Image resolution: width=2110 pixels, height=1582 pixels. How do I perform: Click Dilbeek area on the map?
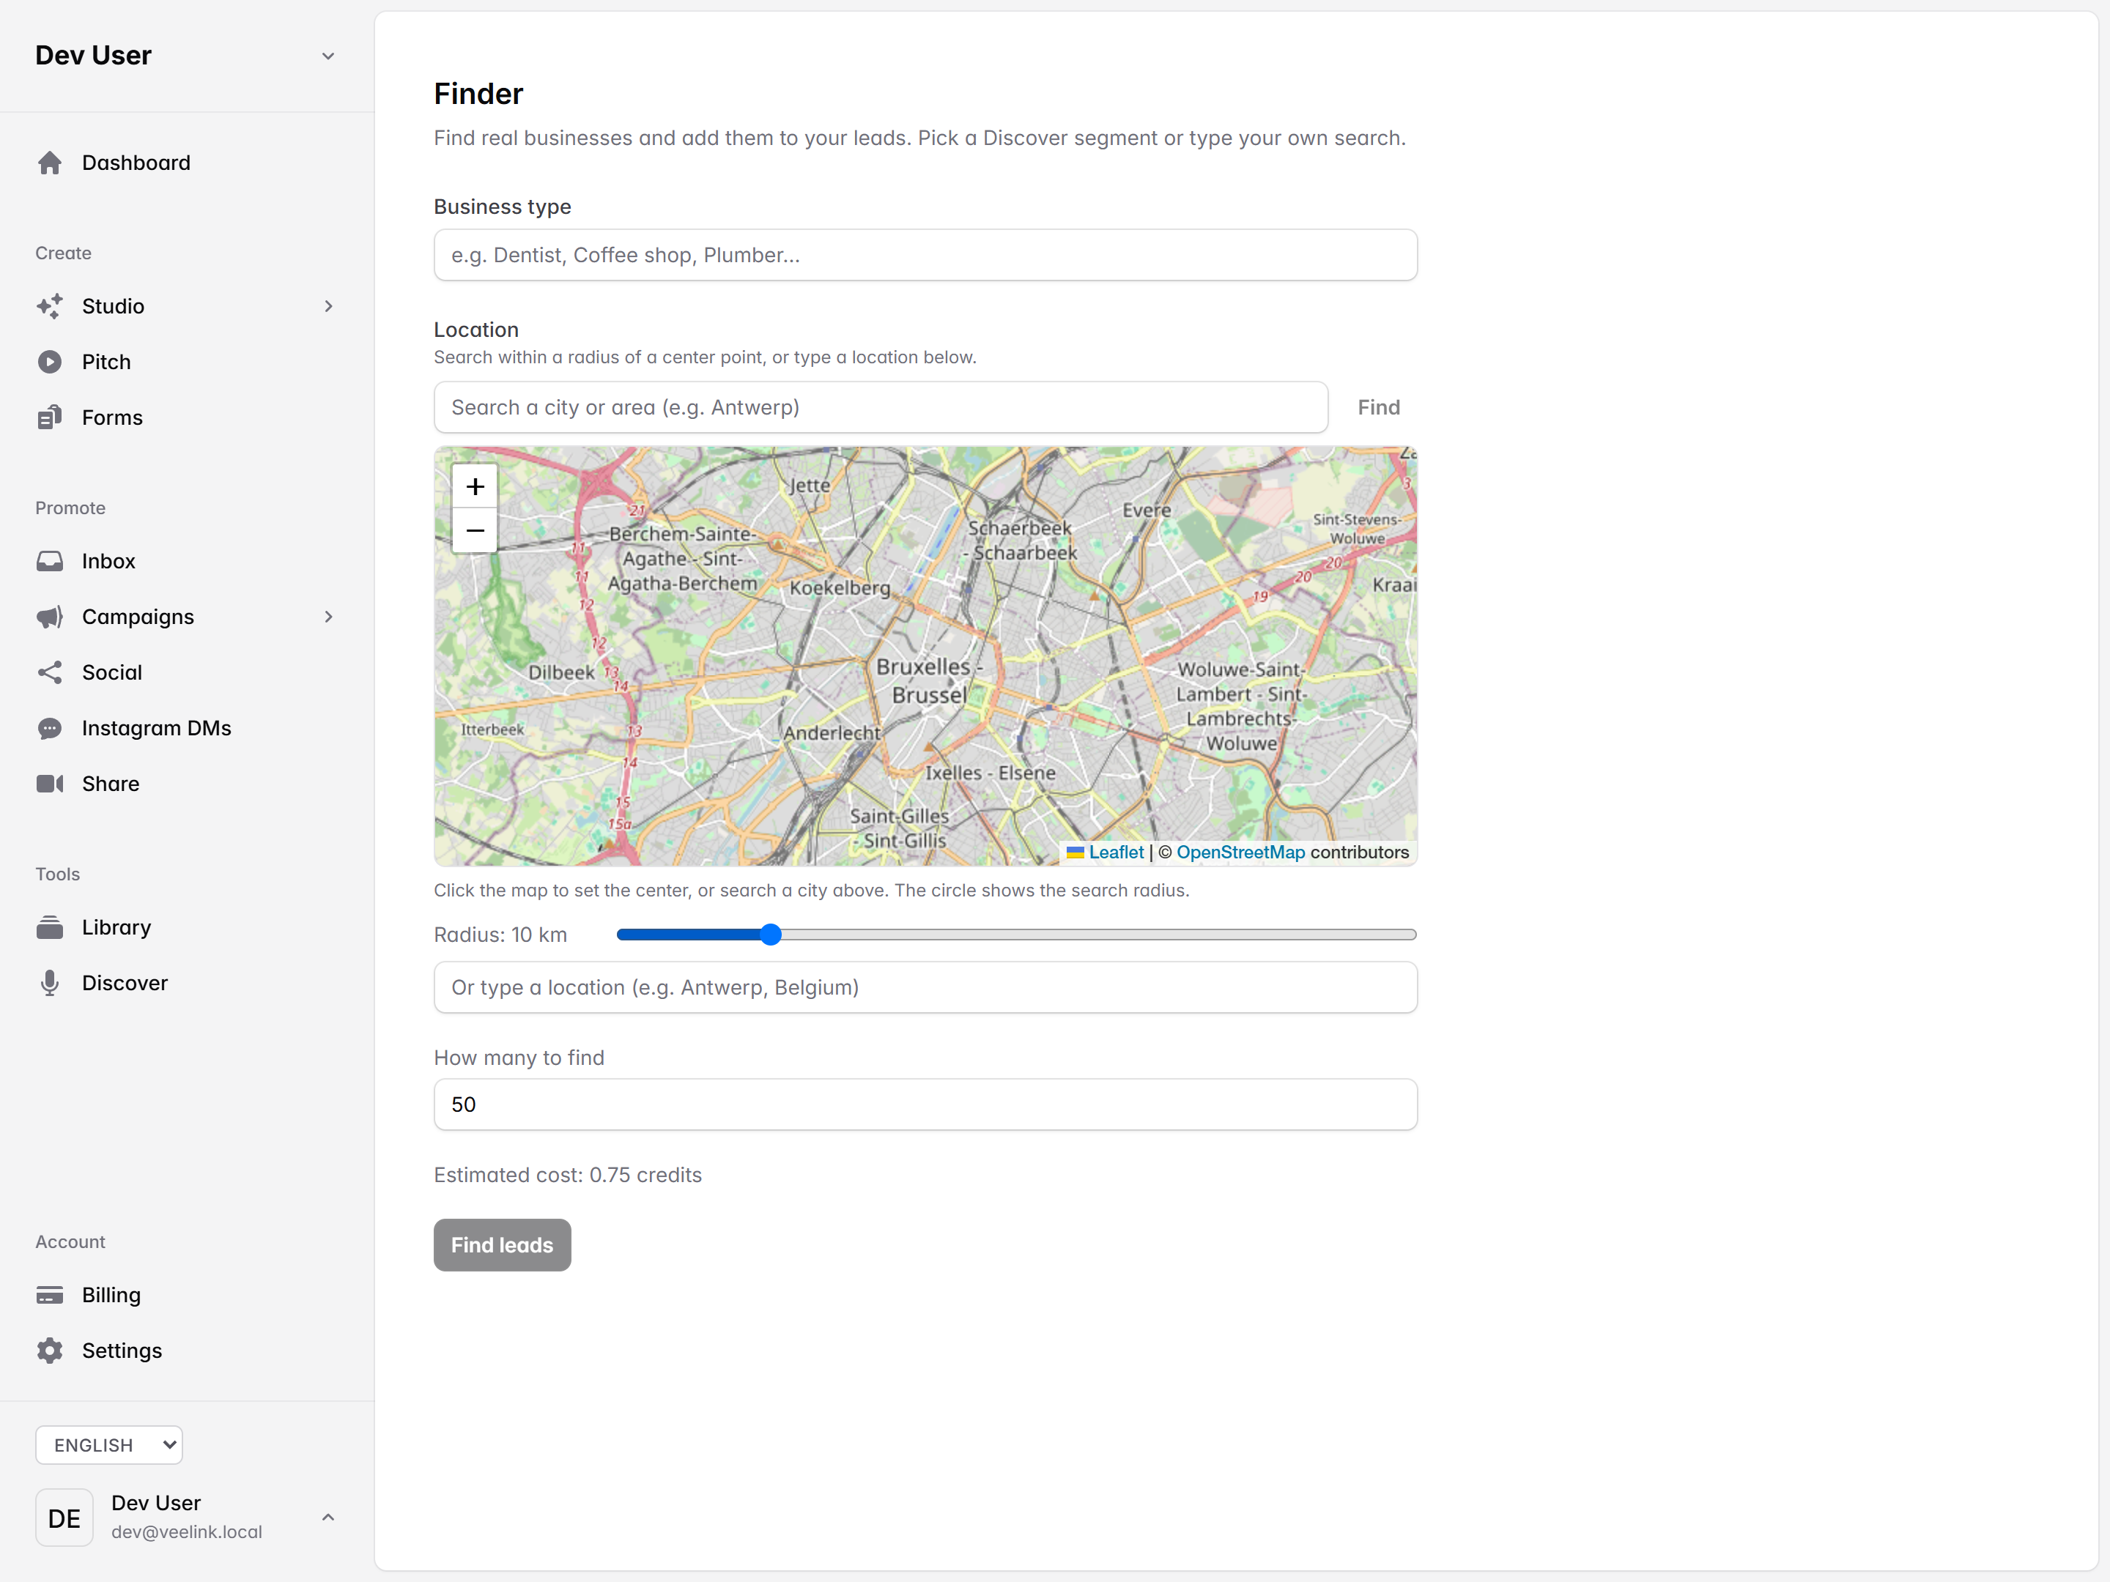tap(561, 672)
